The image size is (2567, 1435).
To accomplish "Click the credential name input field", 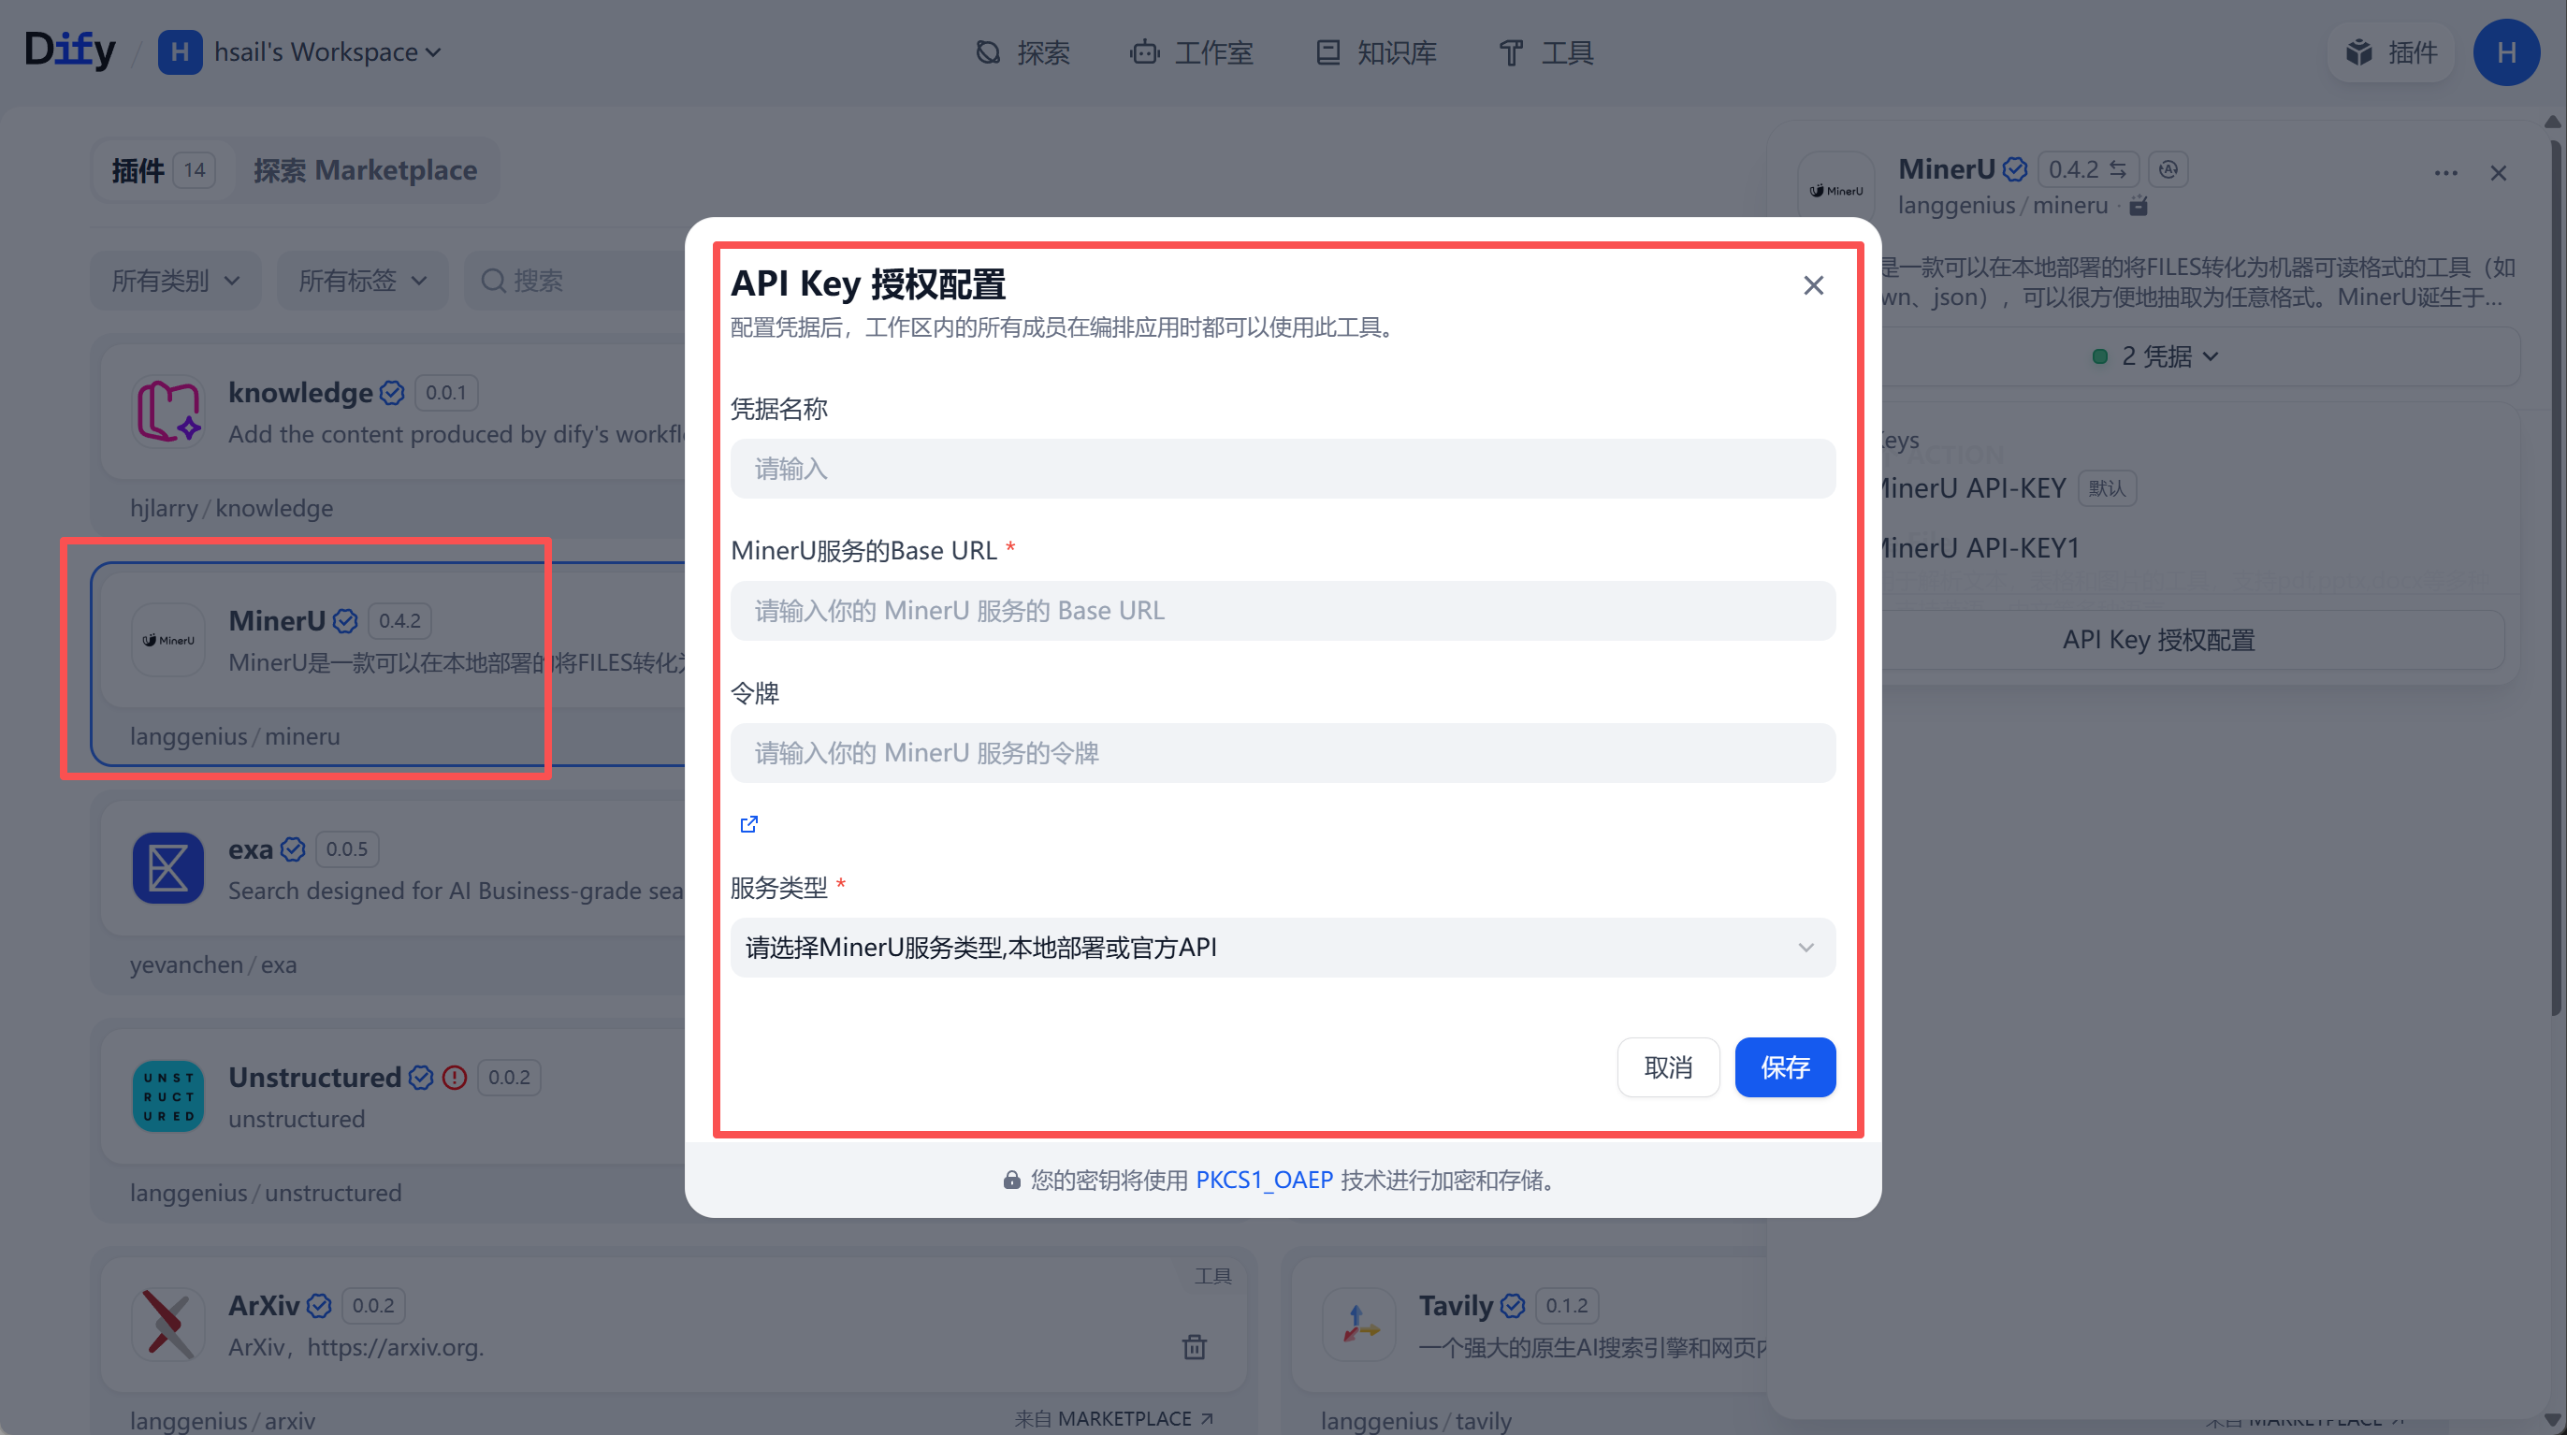I will click(1283, 469).
